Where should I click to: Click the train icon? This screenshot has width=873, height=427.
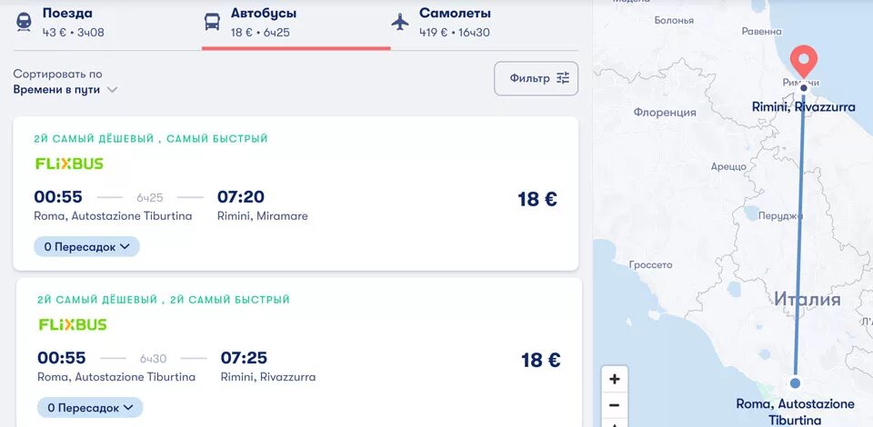tap(24, 22)
